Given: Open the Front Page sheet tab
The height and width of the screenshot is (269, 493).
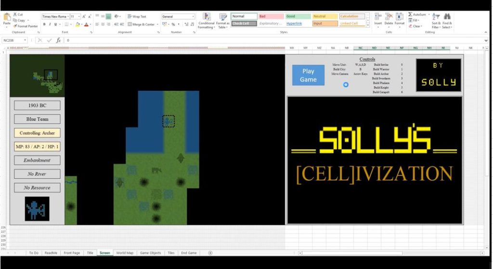Looking at the screenshot, I should (72, 253).
